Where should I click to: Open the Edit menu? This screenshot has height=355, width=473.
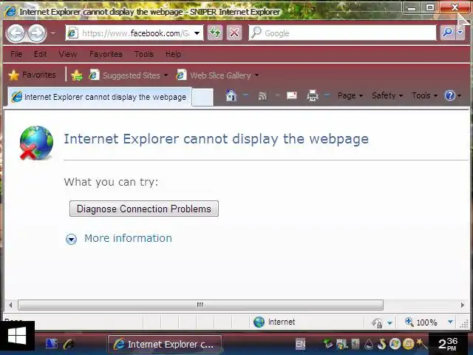[41, 54]
